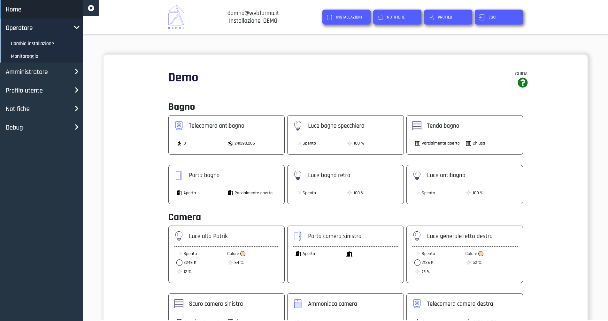Image resolution: width=608 pixels, height=321 pixels.
Task: Click the Tenda bagno blinds icon
Action: coord(417,126)
